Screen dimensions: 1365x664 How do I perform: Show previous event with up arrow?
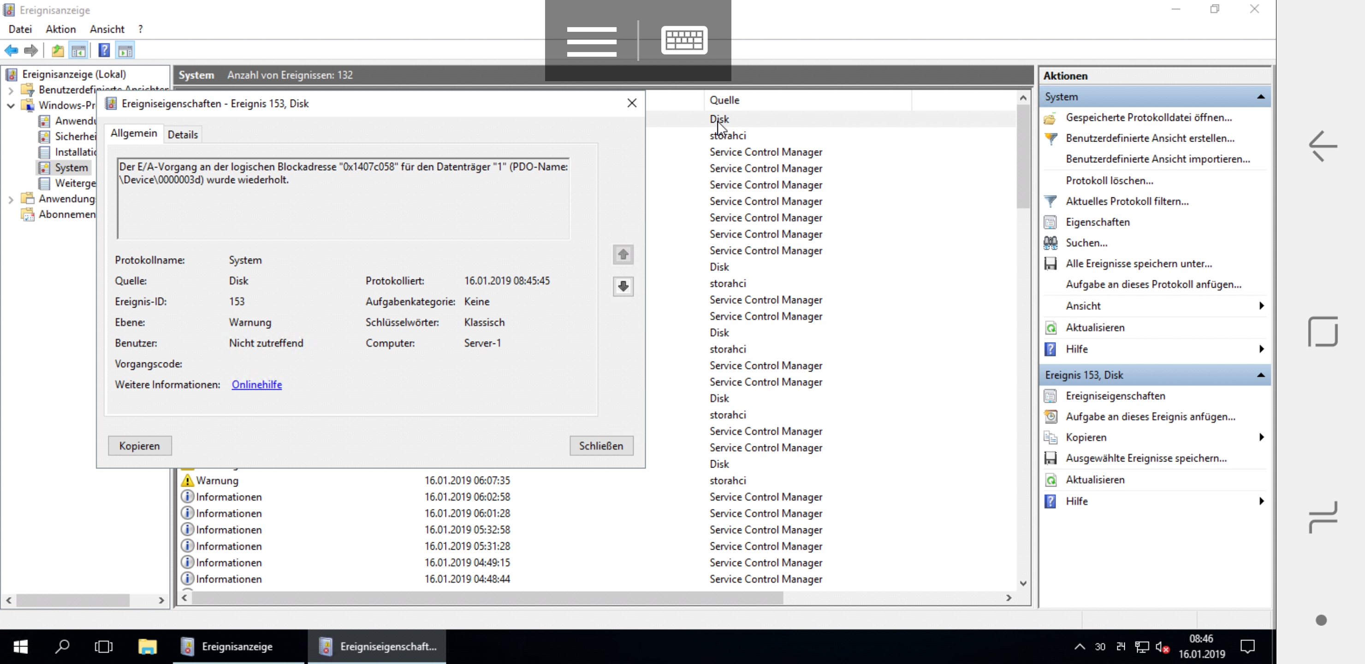(623, 255)
